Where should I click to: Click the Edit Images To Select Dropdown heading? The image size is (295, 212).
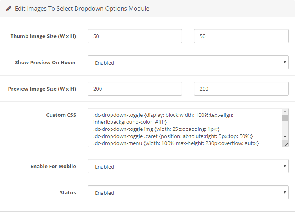(x=82, y=9)
